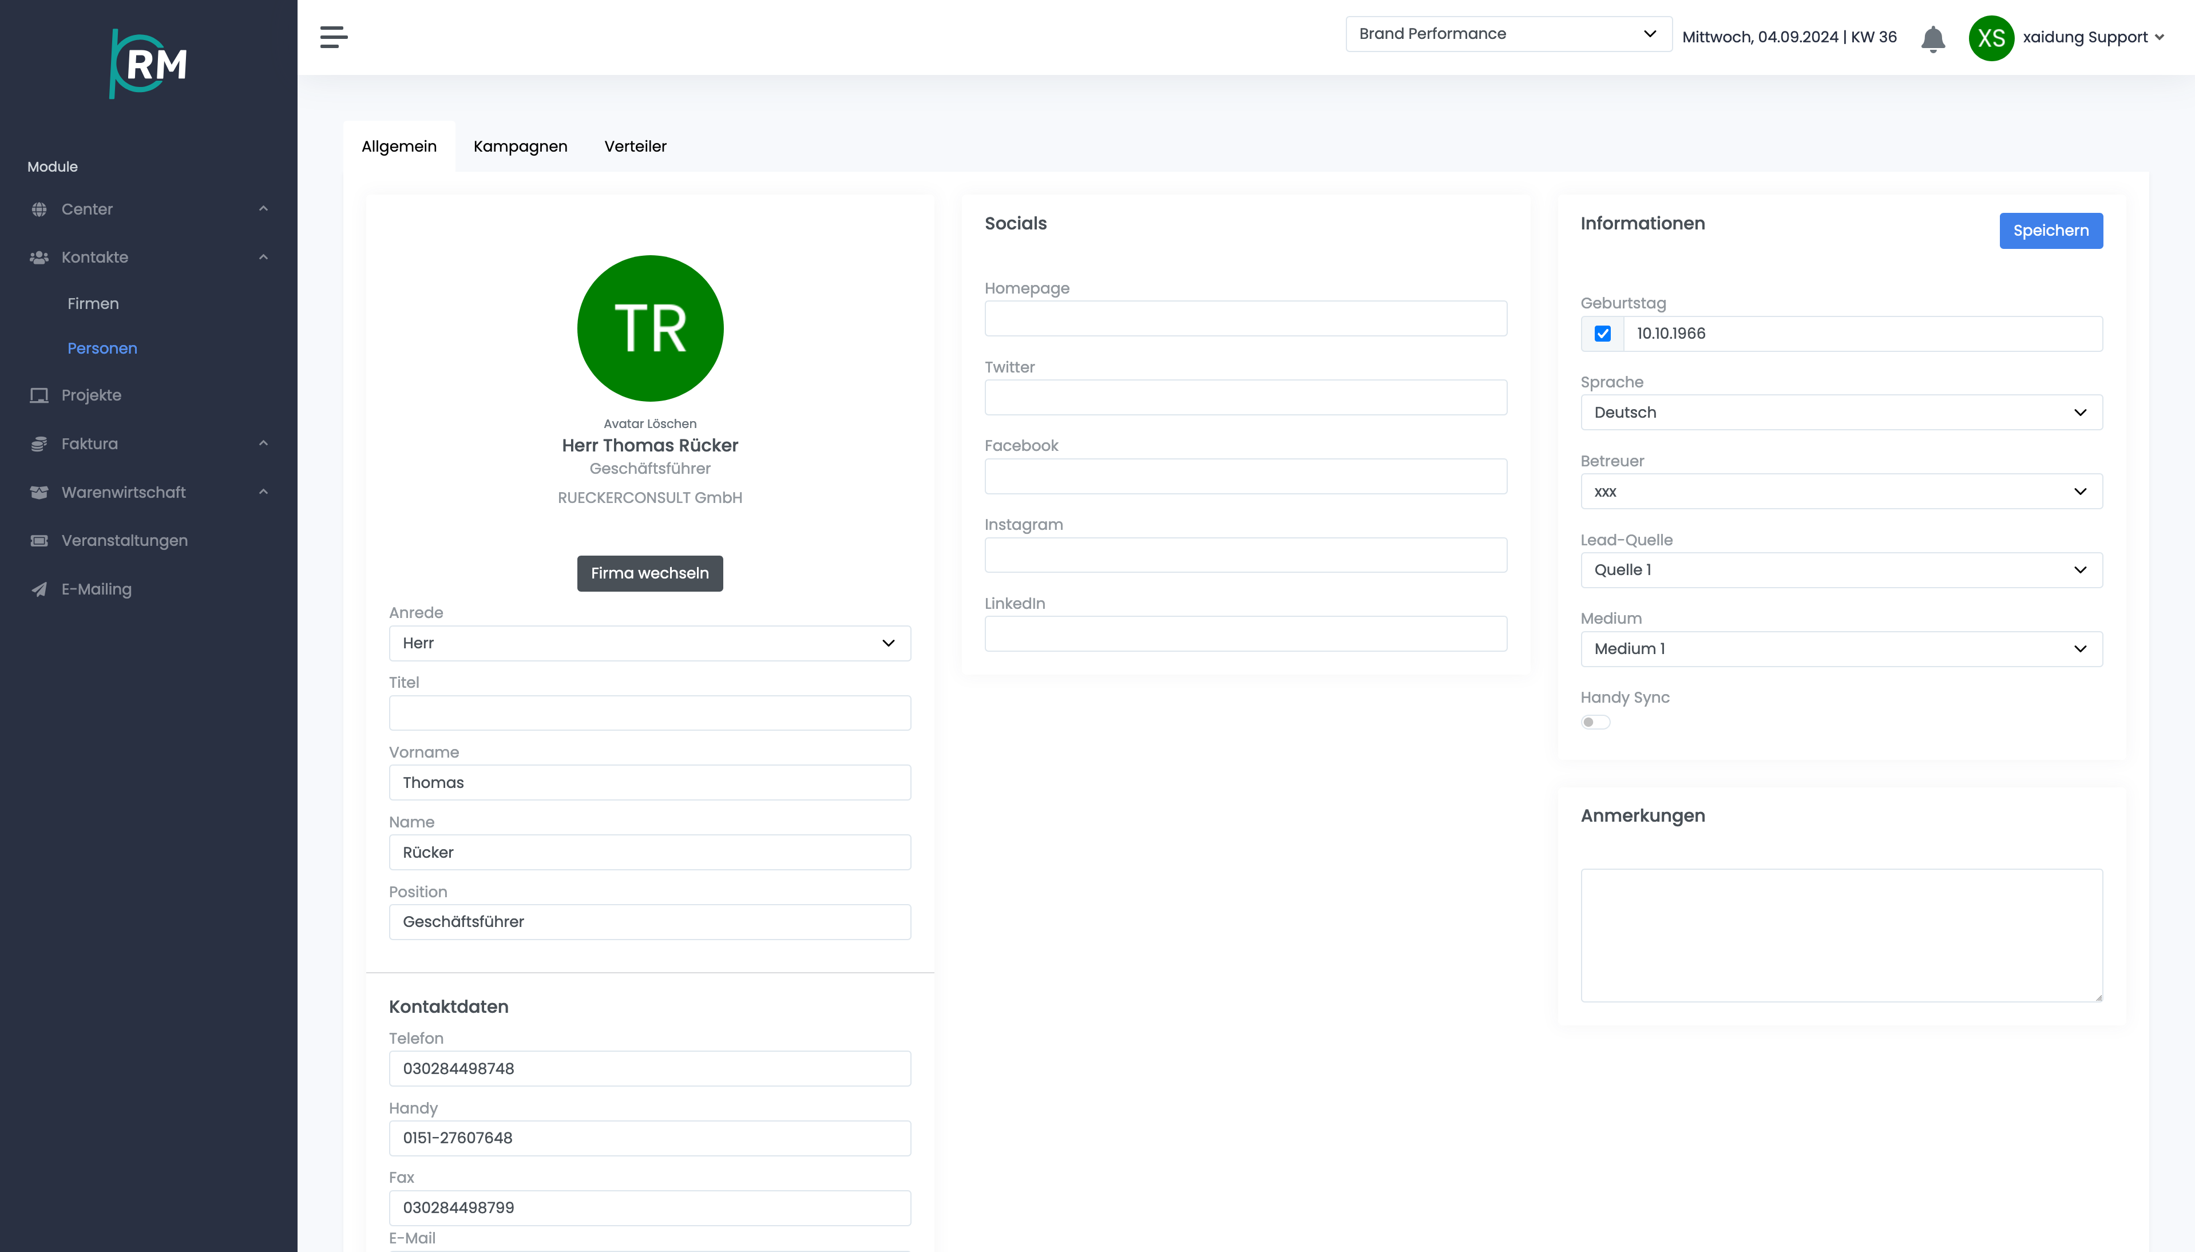
Task: Click the XS user avatar
Action: click(1991, 38)
